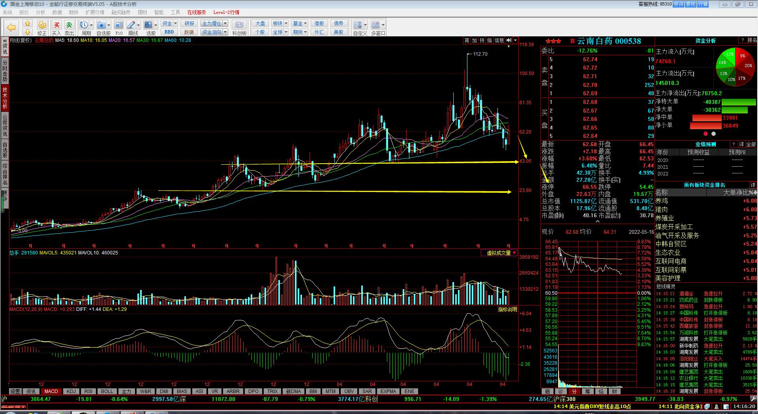The image size is (758, 414).
Task: Click the 港股 Hong Kong stocks button
Action: 319,23
